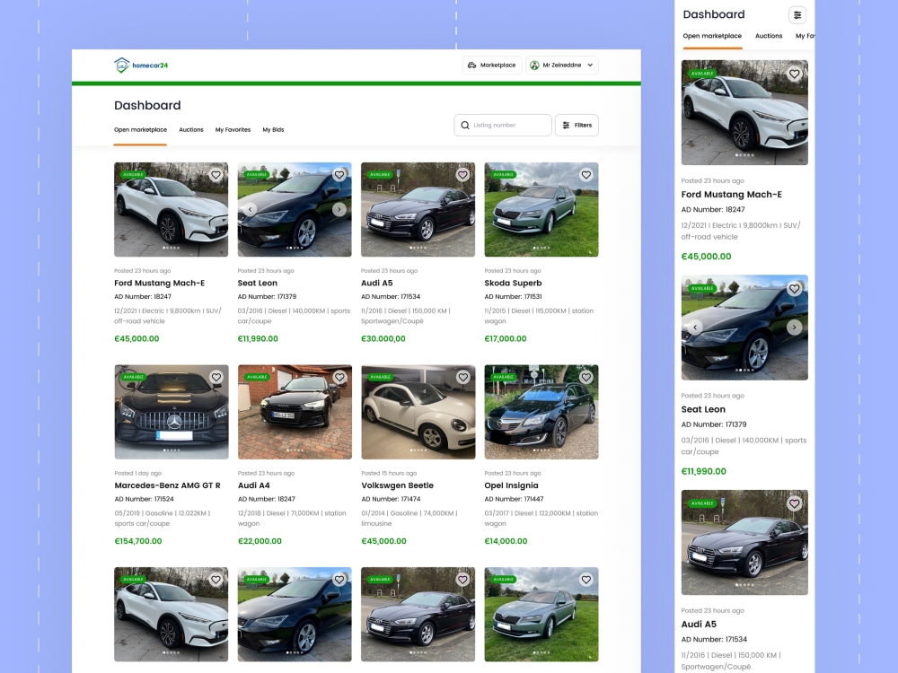This screenshot has width=898, height=673.
Task: Show next photo on desktop Seat Leon card
Action: [339, 209]
